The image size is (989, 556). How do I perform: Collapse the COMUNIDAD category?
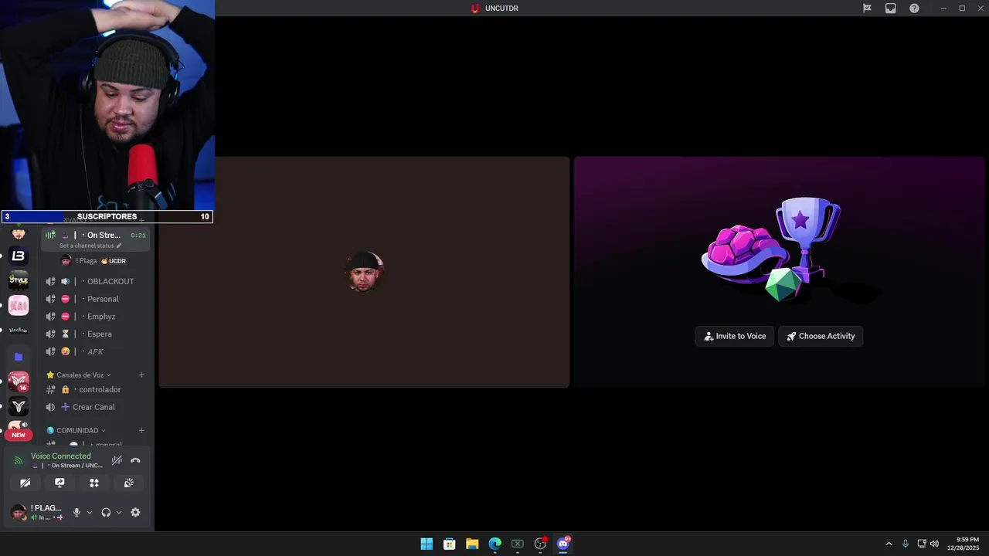coord(76,430)
